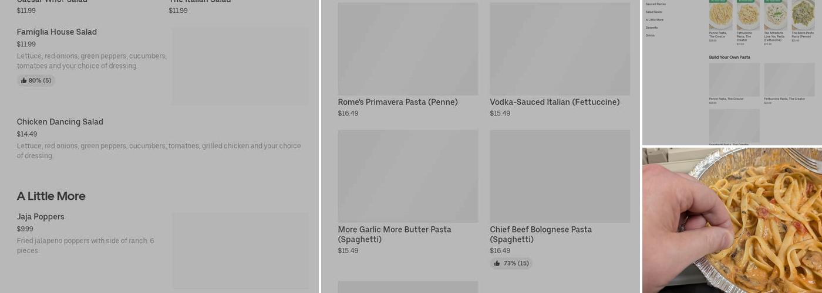Click the thumbs-up icon on Famiglia House Salad

click(x=24, y=81)
